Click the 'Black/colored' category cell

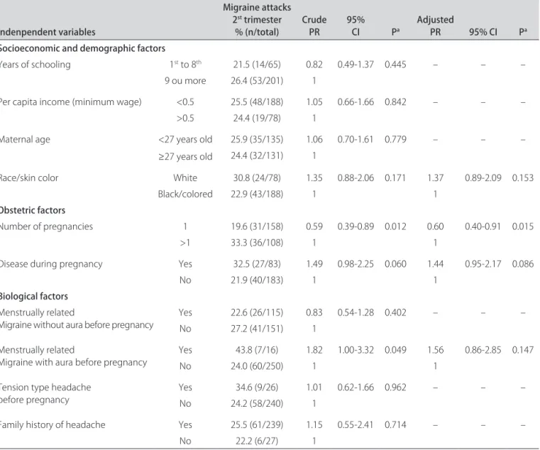tap(185, 194)
